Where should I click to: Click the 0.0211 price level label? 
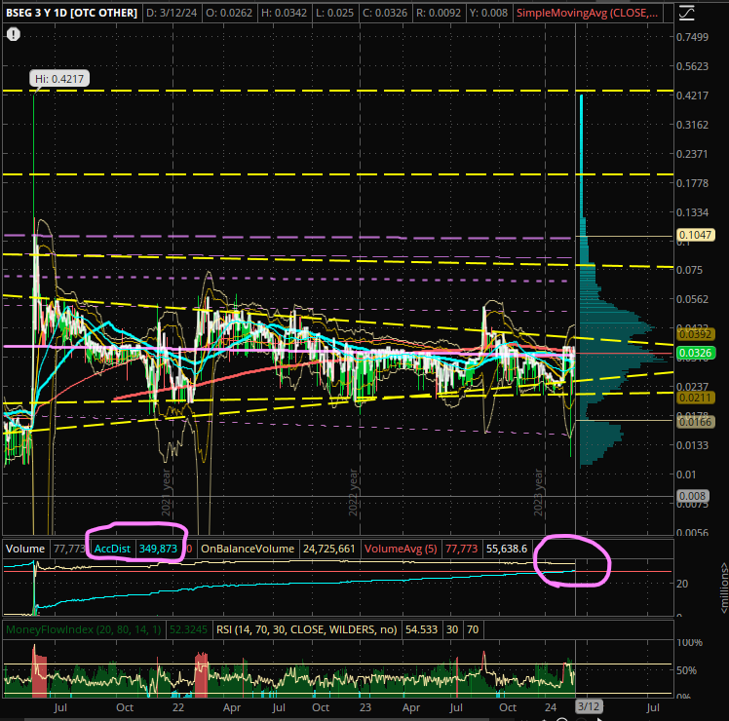click(695, 398)
